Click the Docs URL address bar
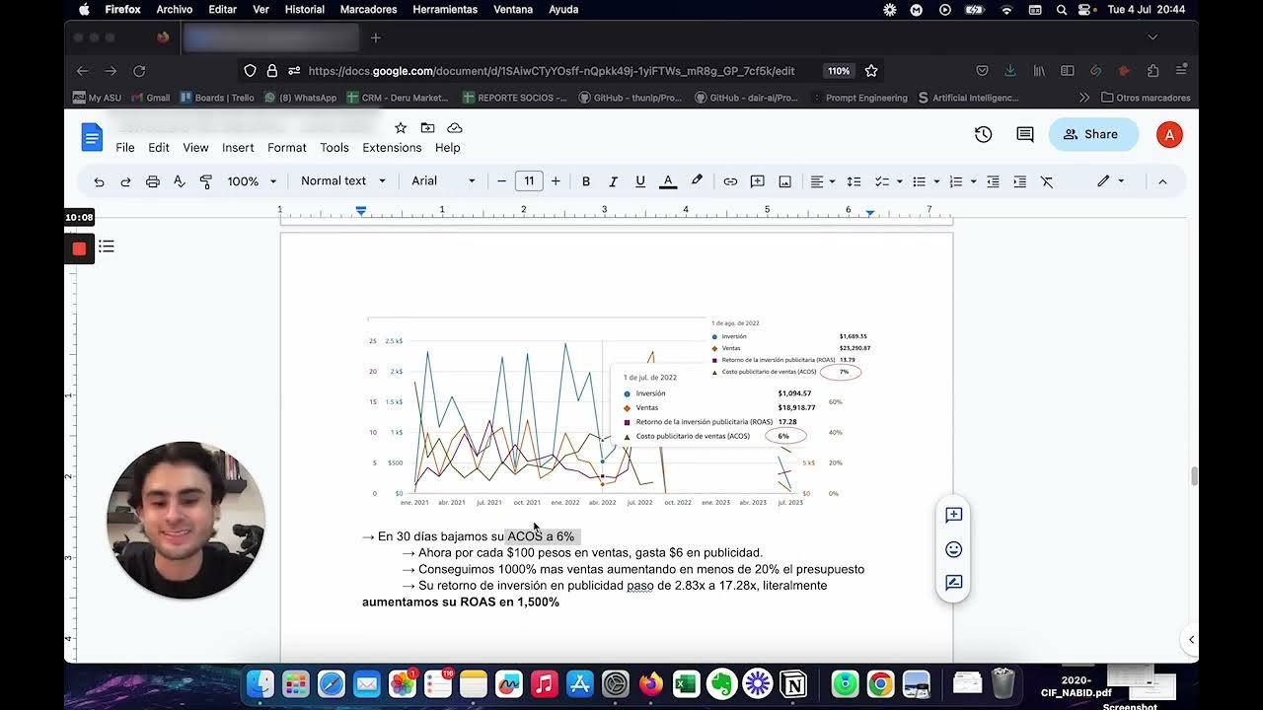 point(551,71)
